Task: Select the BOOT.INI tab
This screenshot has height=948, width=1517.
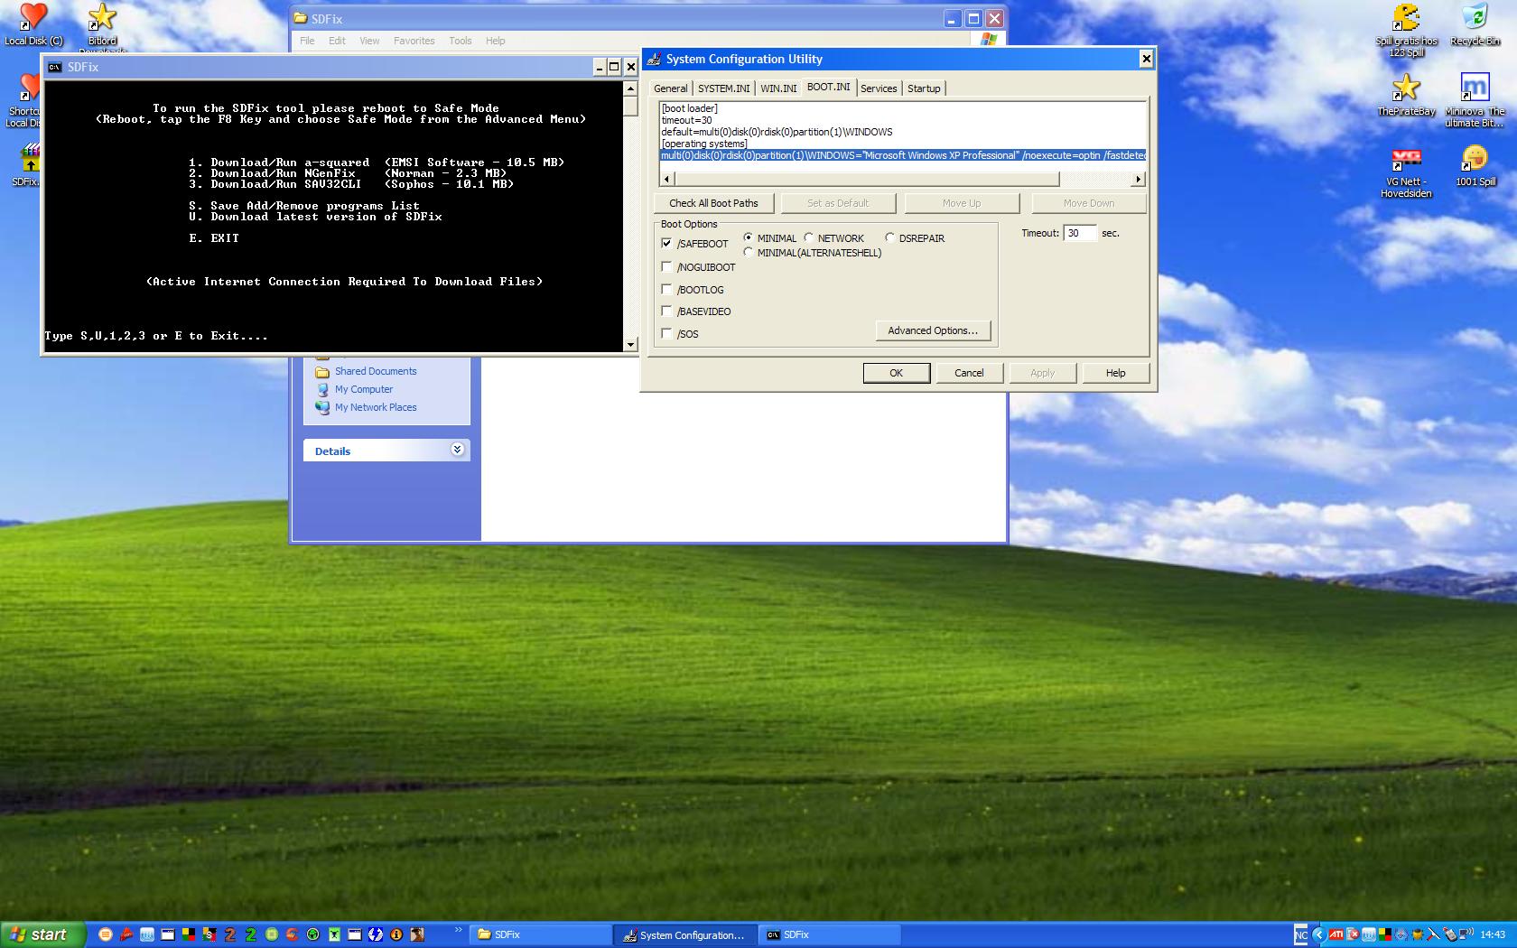Action: coord(828,87)
